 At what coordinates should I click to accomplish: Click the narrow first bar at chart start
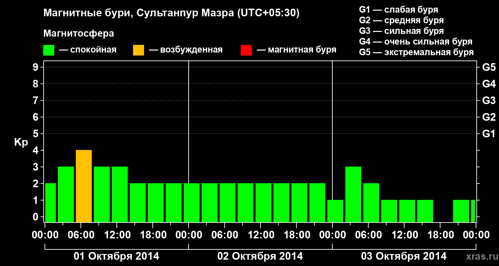[51, 203]
